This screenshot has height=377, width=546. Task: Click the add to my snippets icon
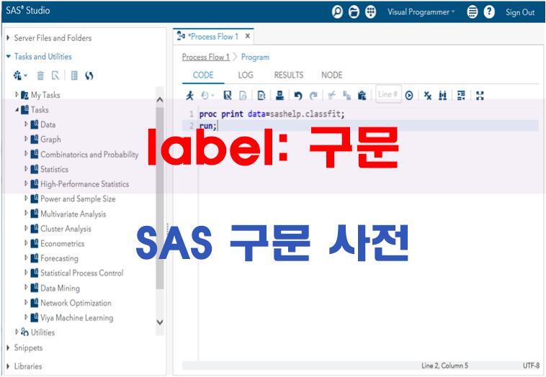click(261, 95)
